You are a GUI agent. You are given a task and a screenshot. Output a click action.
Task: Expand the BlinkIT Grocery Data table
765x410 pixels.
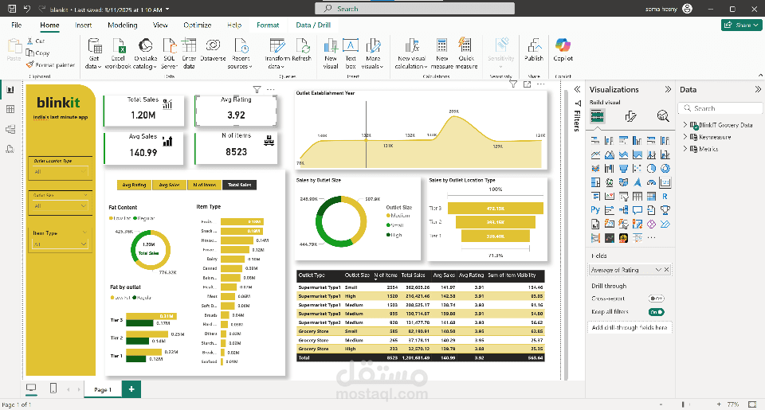[x=685, y=125]
